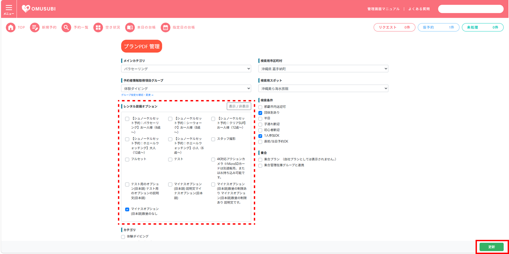This screenshot has width=509, height=254.
Task: Open 新規予約 pencil icon
Action: 35,27
